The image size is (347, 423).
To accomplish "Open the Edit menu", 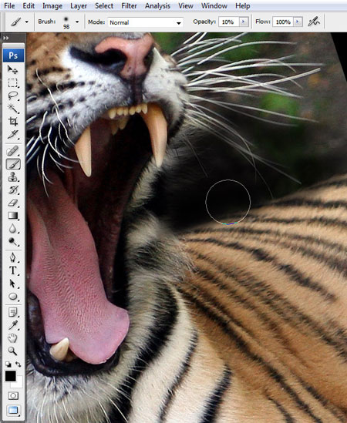I will [29, 5].
